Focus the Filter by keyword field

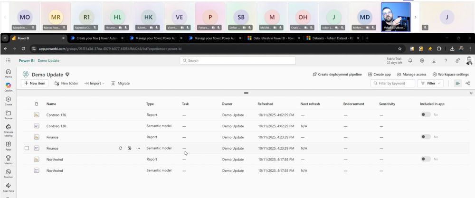click(x=393, y=83)
